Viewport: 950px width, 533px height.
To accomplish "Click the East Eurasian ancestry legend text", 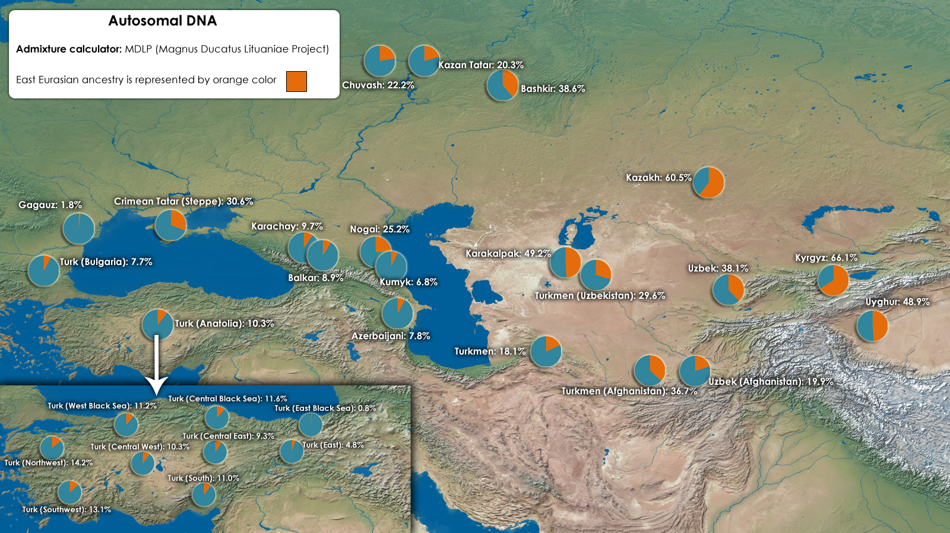I will click(x=146, y=80).
